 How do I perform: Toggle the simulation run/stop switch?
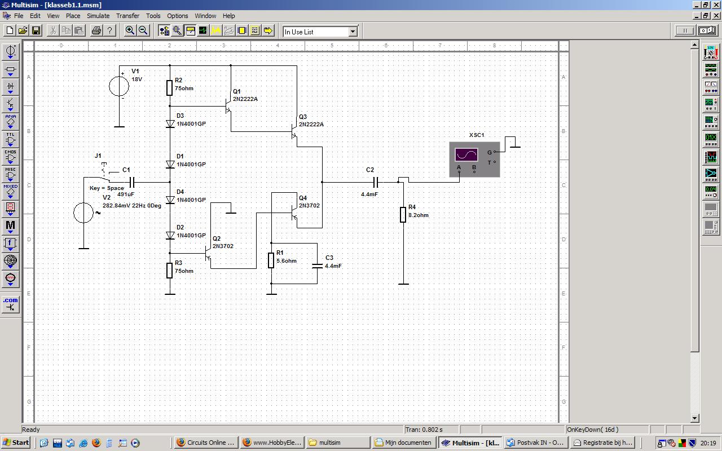707,30
